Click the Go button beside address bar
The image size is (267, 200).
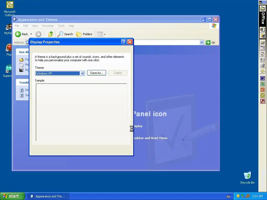[x=210, y=42]
